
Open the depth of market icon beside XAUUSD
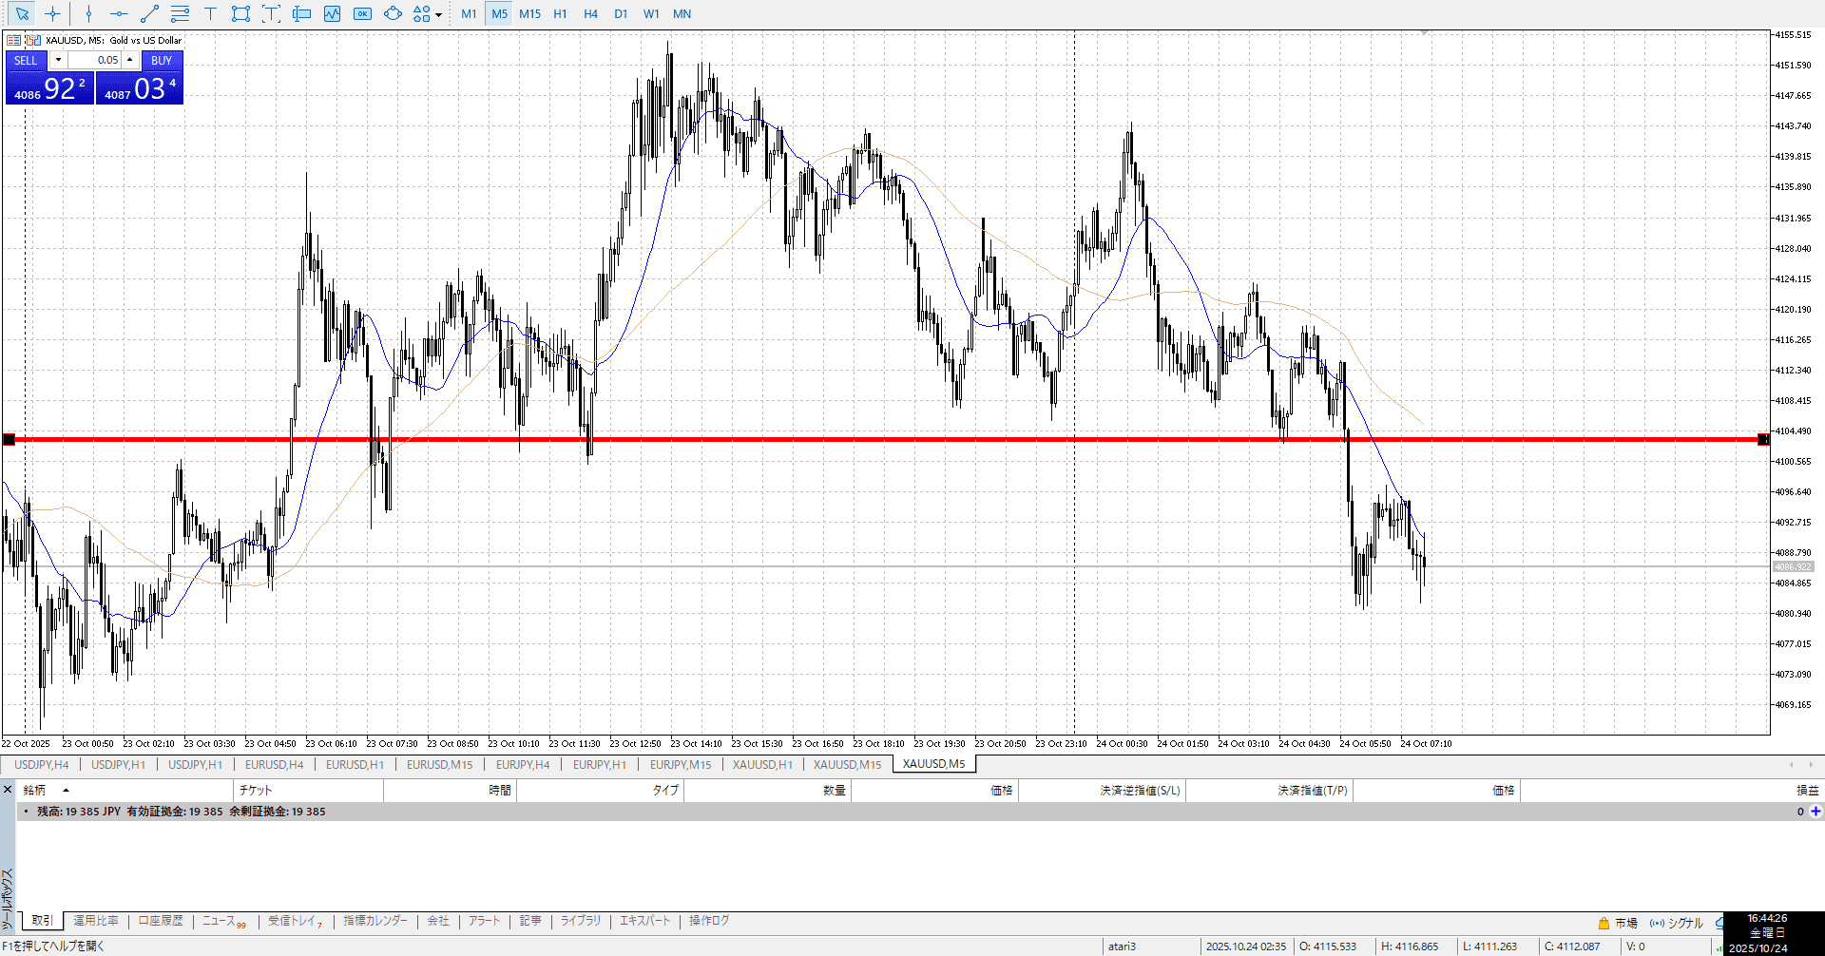13,40
